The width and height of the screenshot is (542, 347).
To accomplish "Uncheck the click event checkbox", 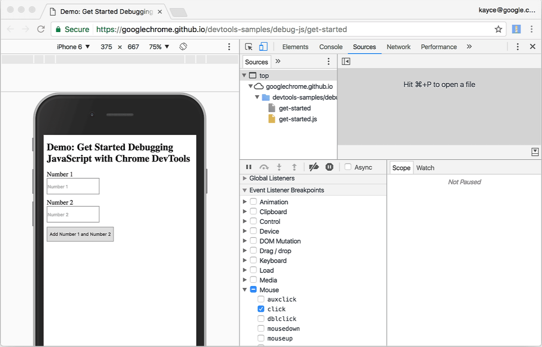I will (x=261, y=309).
